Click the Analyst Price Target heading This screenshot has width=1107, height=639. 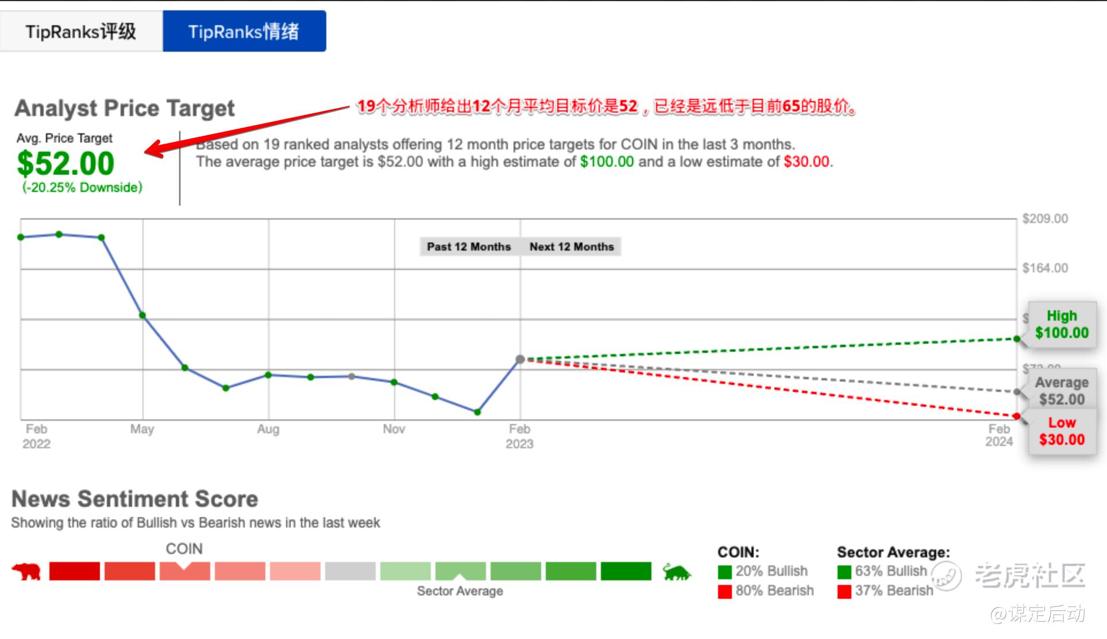pyautogui.click(x=125, y=108)
